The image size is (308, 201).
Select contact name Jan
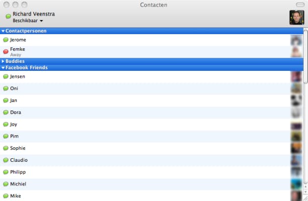coord(14,100)
